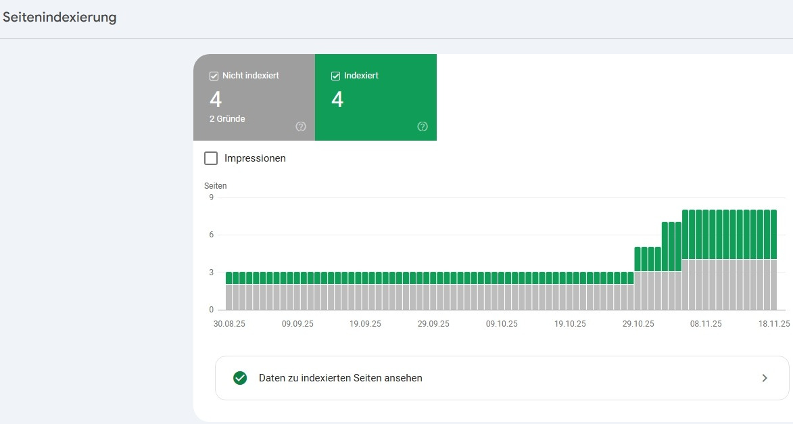The height and width of the screenshot is (424, 793).
Task: Open details via the right chevron arrow
Action: click(765, 378)
